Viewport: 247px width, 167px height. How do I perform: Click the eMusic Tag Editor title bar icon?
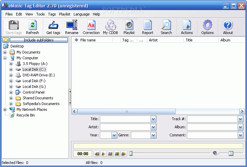pyautogui.click(x=5, y=5)
